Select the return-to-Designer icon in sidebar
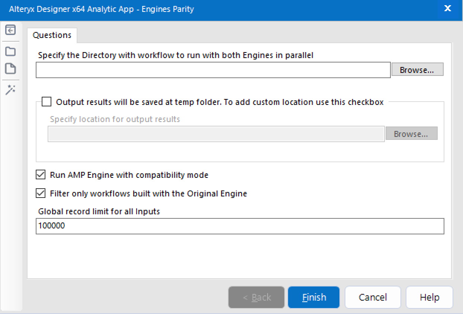 click(x=10, y=30)
